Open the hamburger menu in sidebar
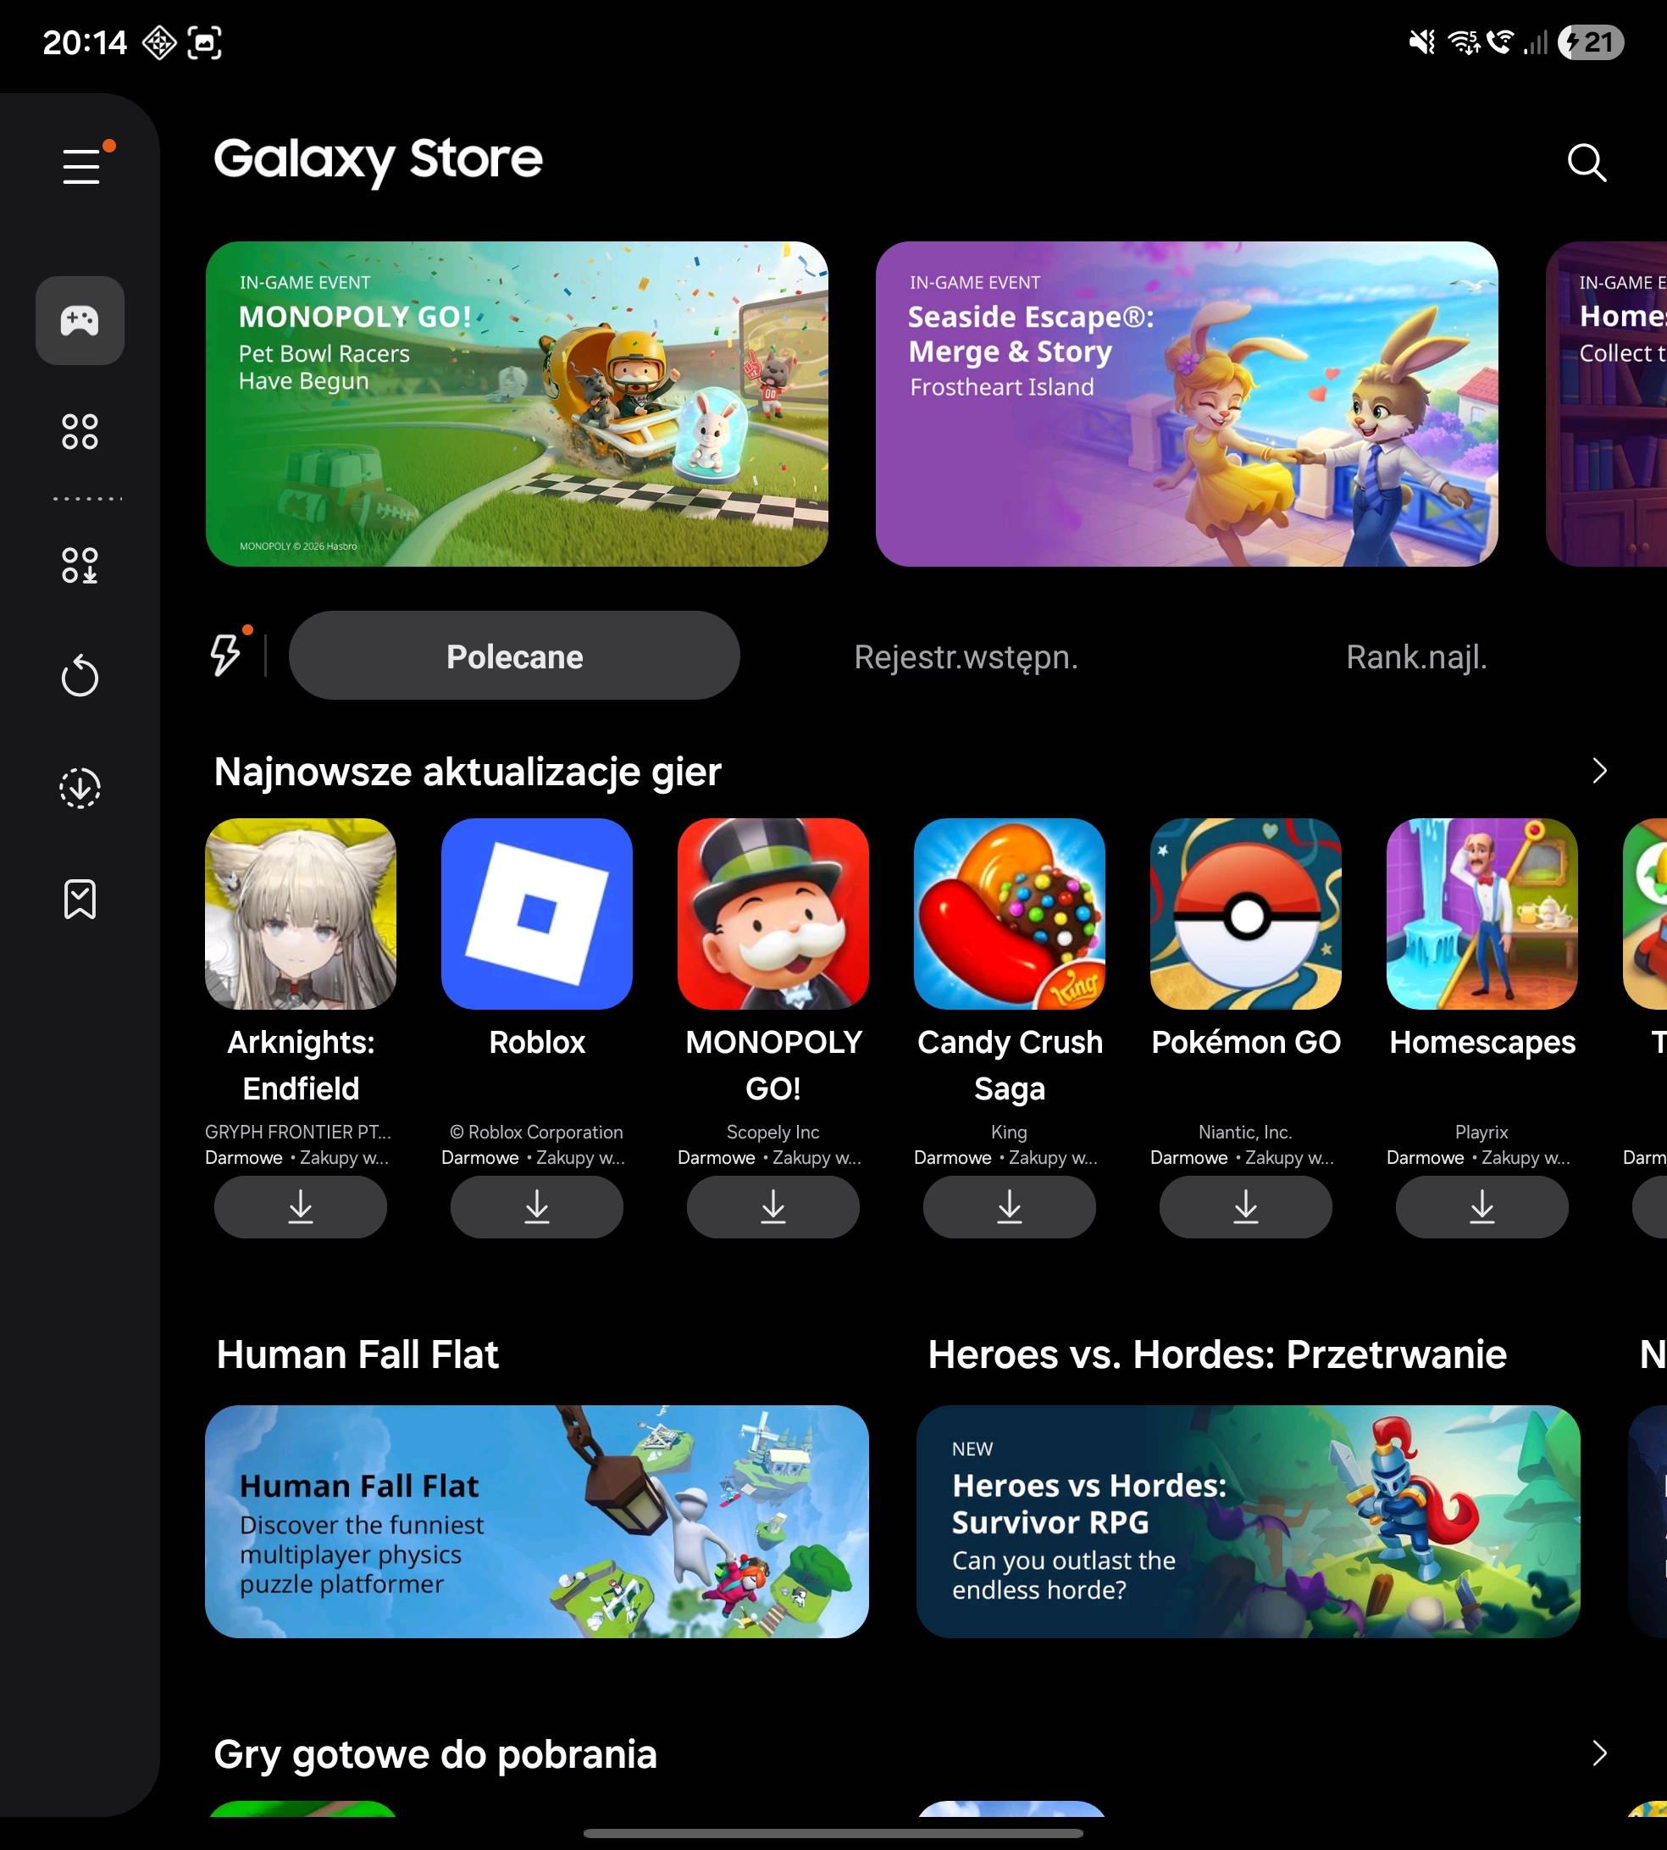 (x=81, y=167)
